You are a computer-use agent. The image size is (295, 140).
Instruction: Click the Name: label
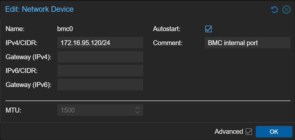point(15,29)
